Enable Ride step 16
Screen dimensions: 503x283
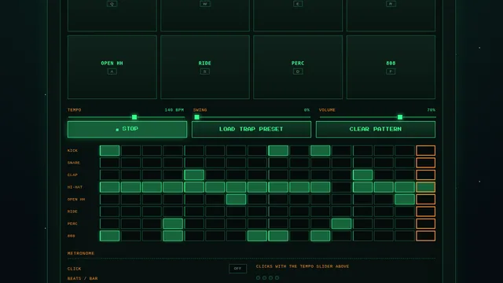coord(426,211)
